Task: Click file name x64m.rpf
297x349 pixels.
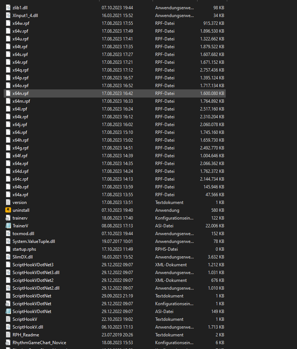Action: tap(21, 101)
